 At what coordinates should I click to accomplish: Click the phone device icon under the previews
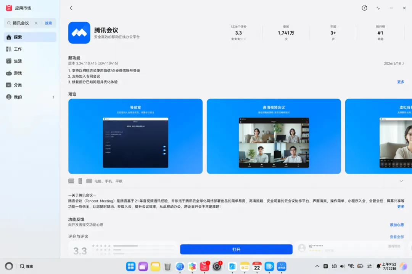[80, 181]
